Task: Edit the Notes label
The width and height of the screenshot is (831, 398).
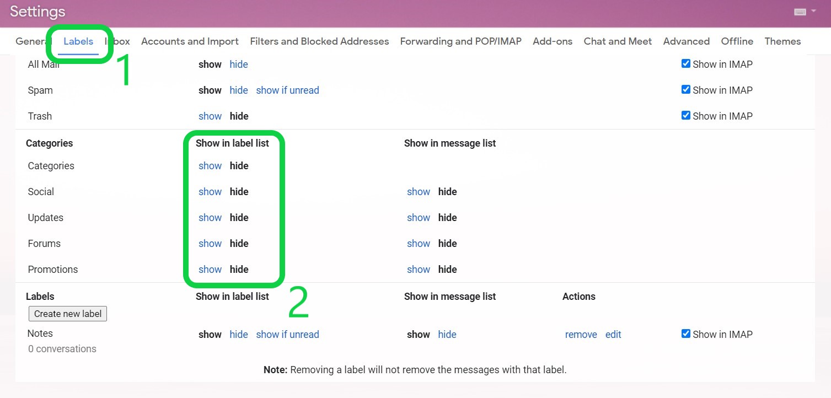Action: (613, 335)
